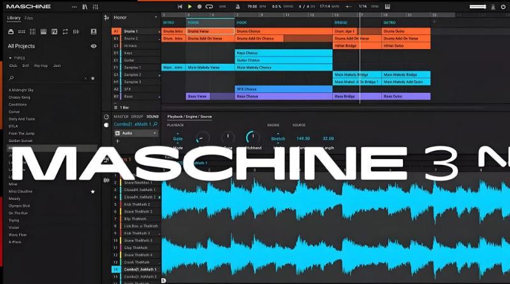The height and width of the screenshot is (284, 510).
Task: Toggle the Loop button in transport
Action: pos(208,6)
